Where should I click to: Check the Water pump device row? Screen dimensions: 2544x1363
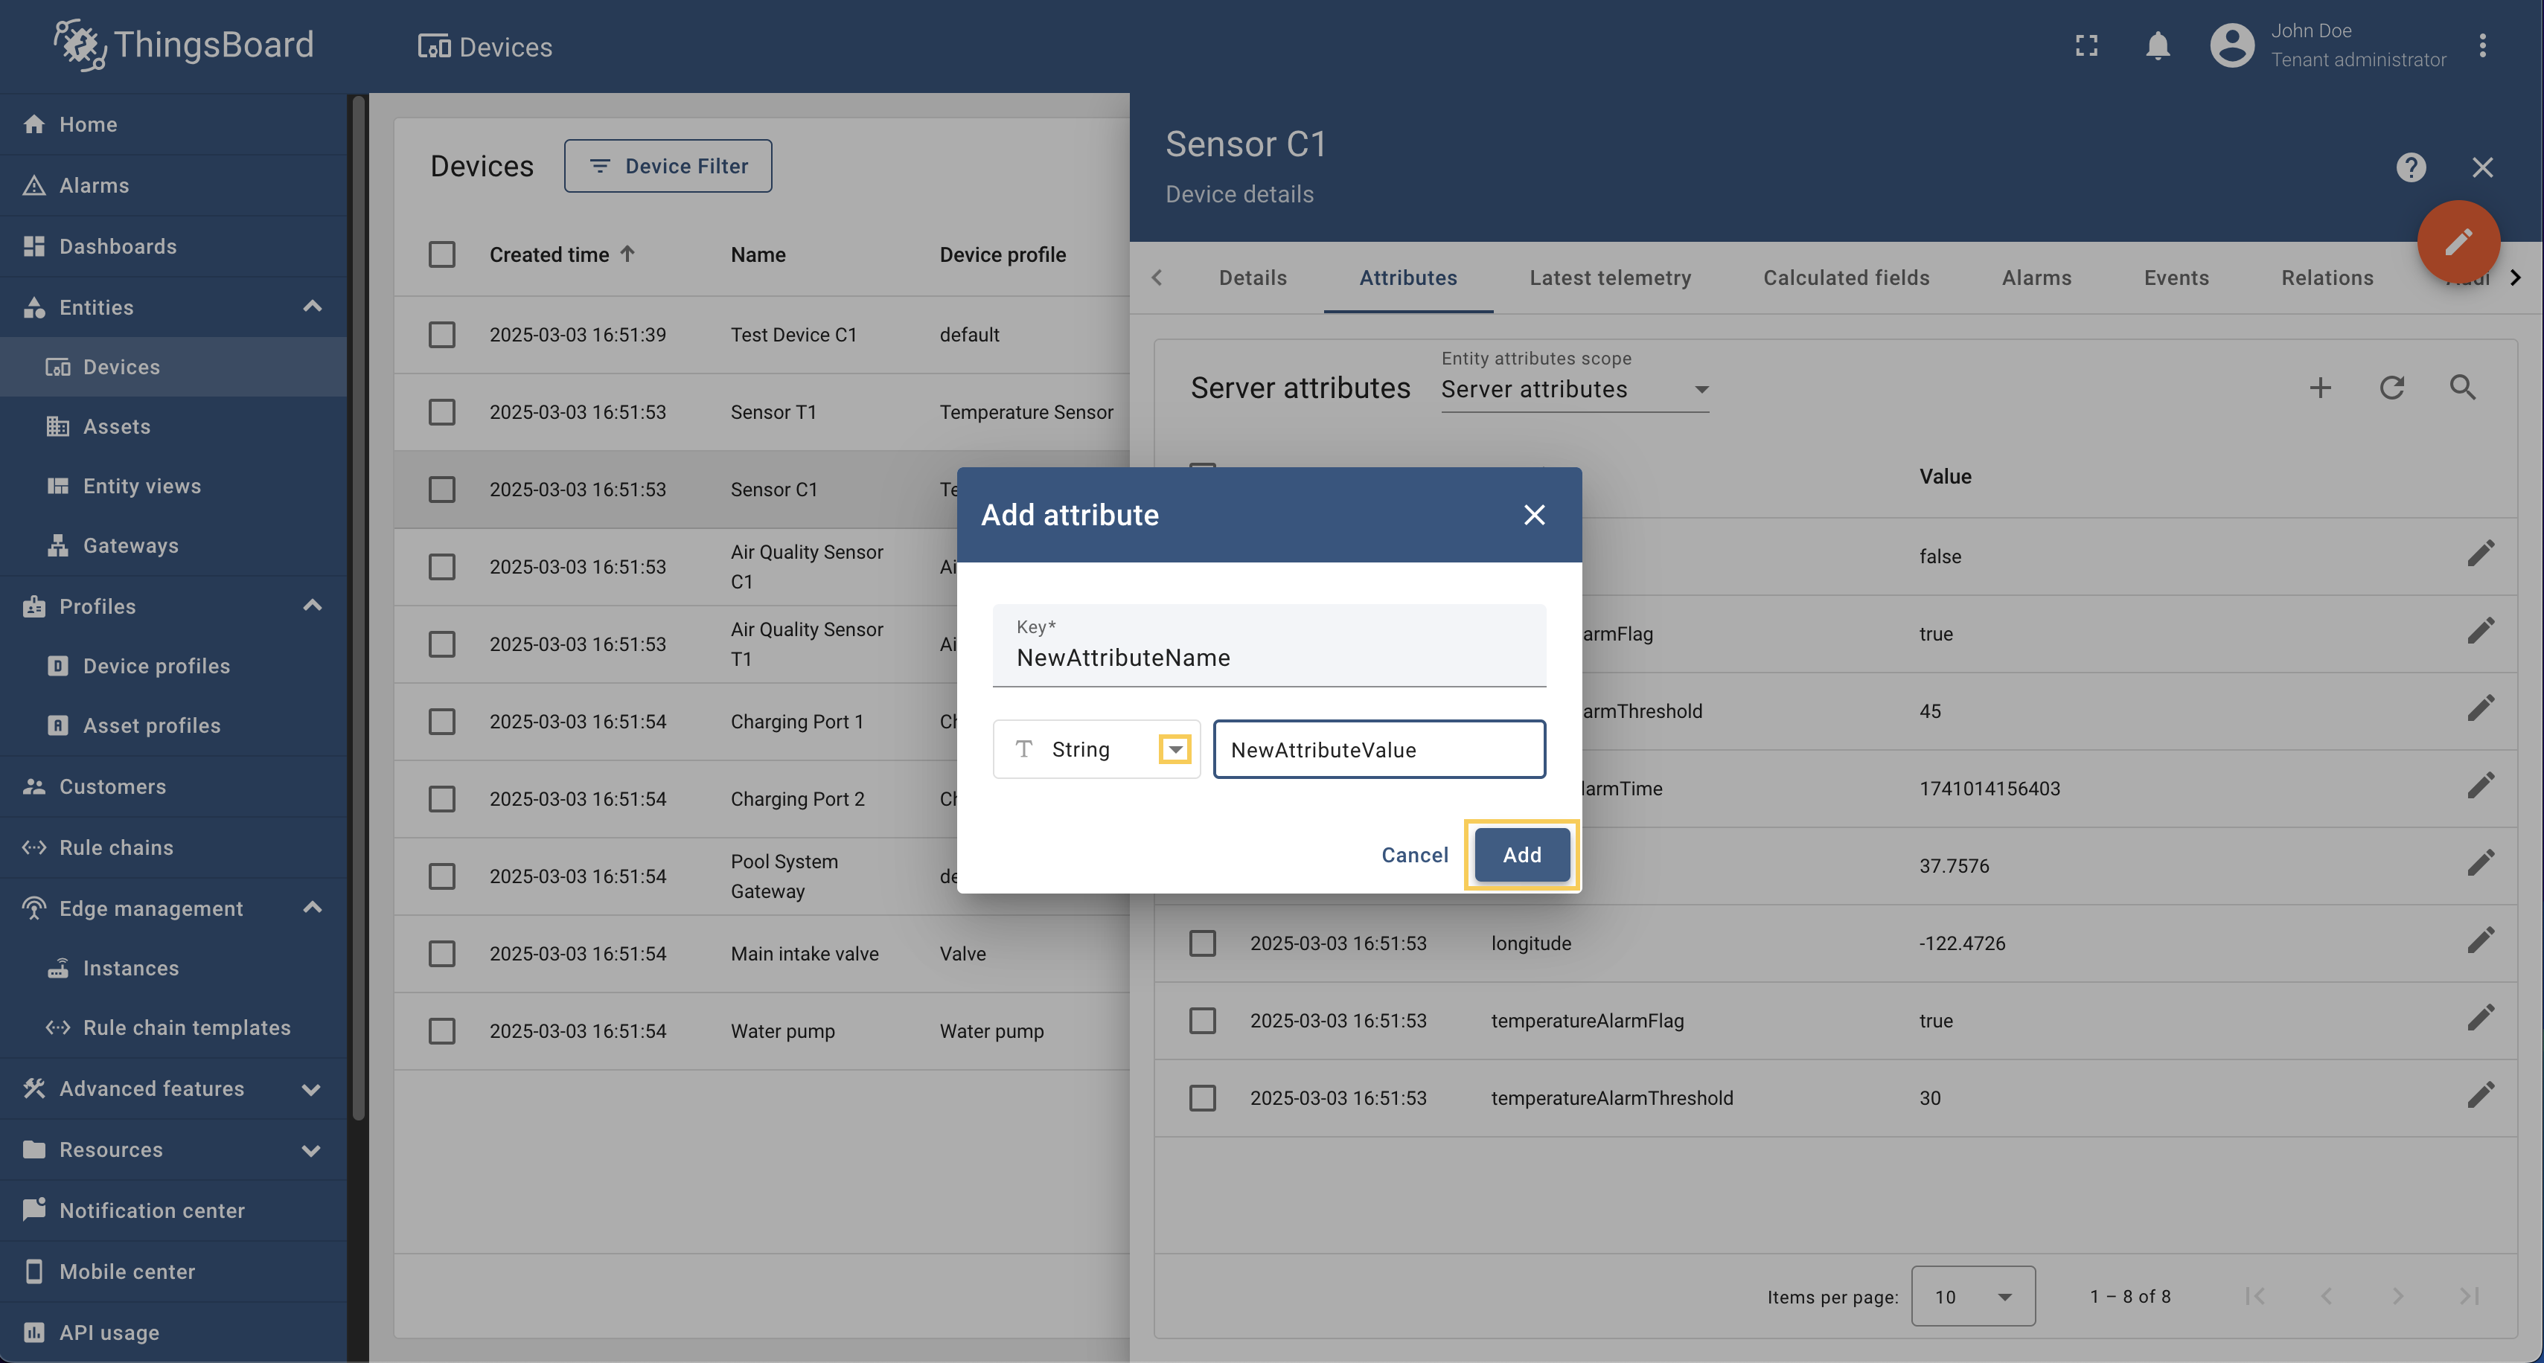pos(441,1030)
